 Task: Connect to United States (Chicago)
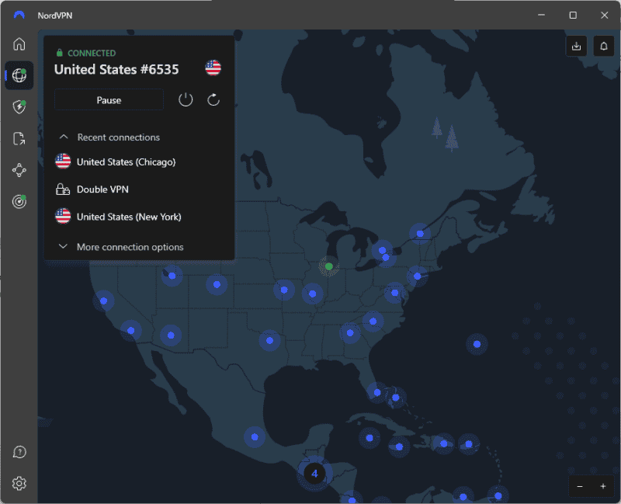[126, 162]
